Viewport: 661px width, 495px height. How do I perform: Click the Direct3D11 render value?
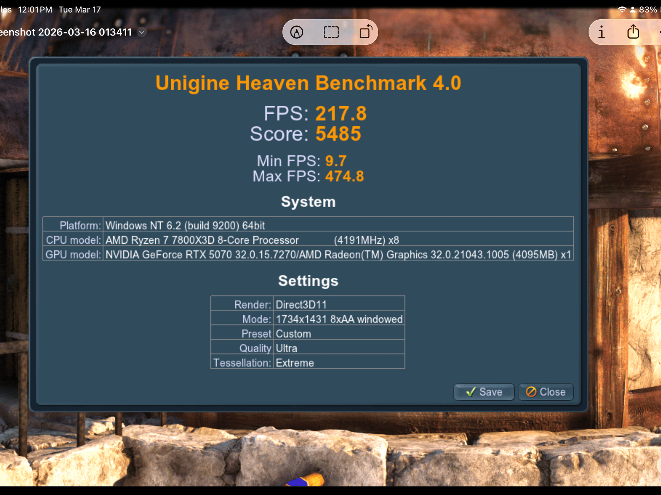coord(339,304)
